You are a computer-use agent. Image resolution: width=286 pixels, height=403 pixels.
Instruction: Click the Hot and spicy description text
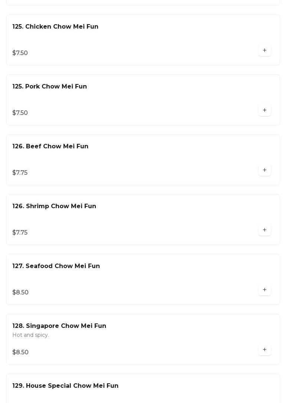tap(30, 335)
